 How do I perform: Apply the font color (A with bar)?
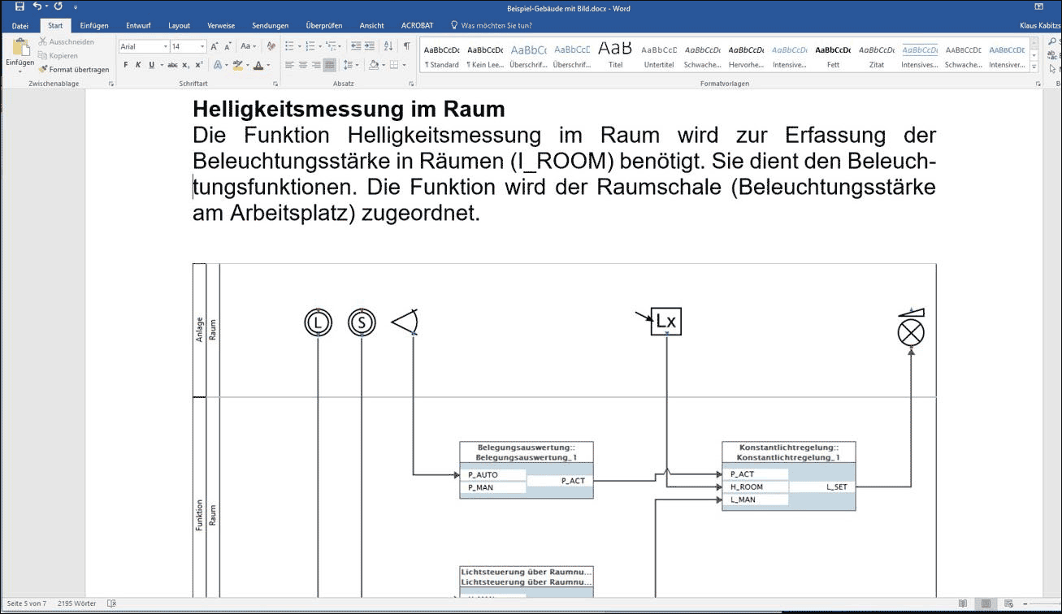[x=258, y=65]
